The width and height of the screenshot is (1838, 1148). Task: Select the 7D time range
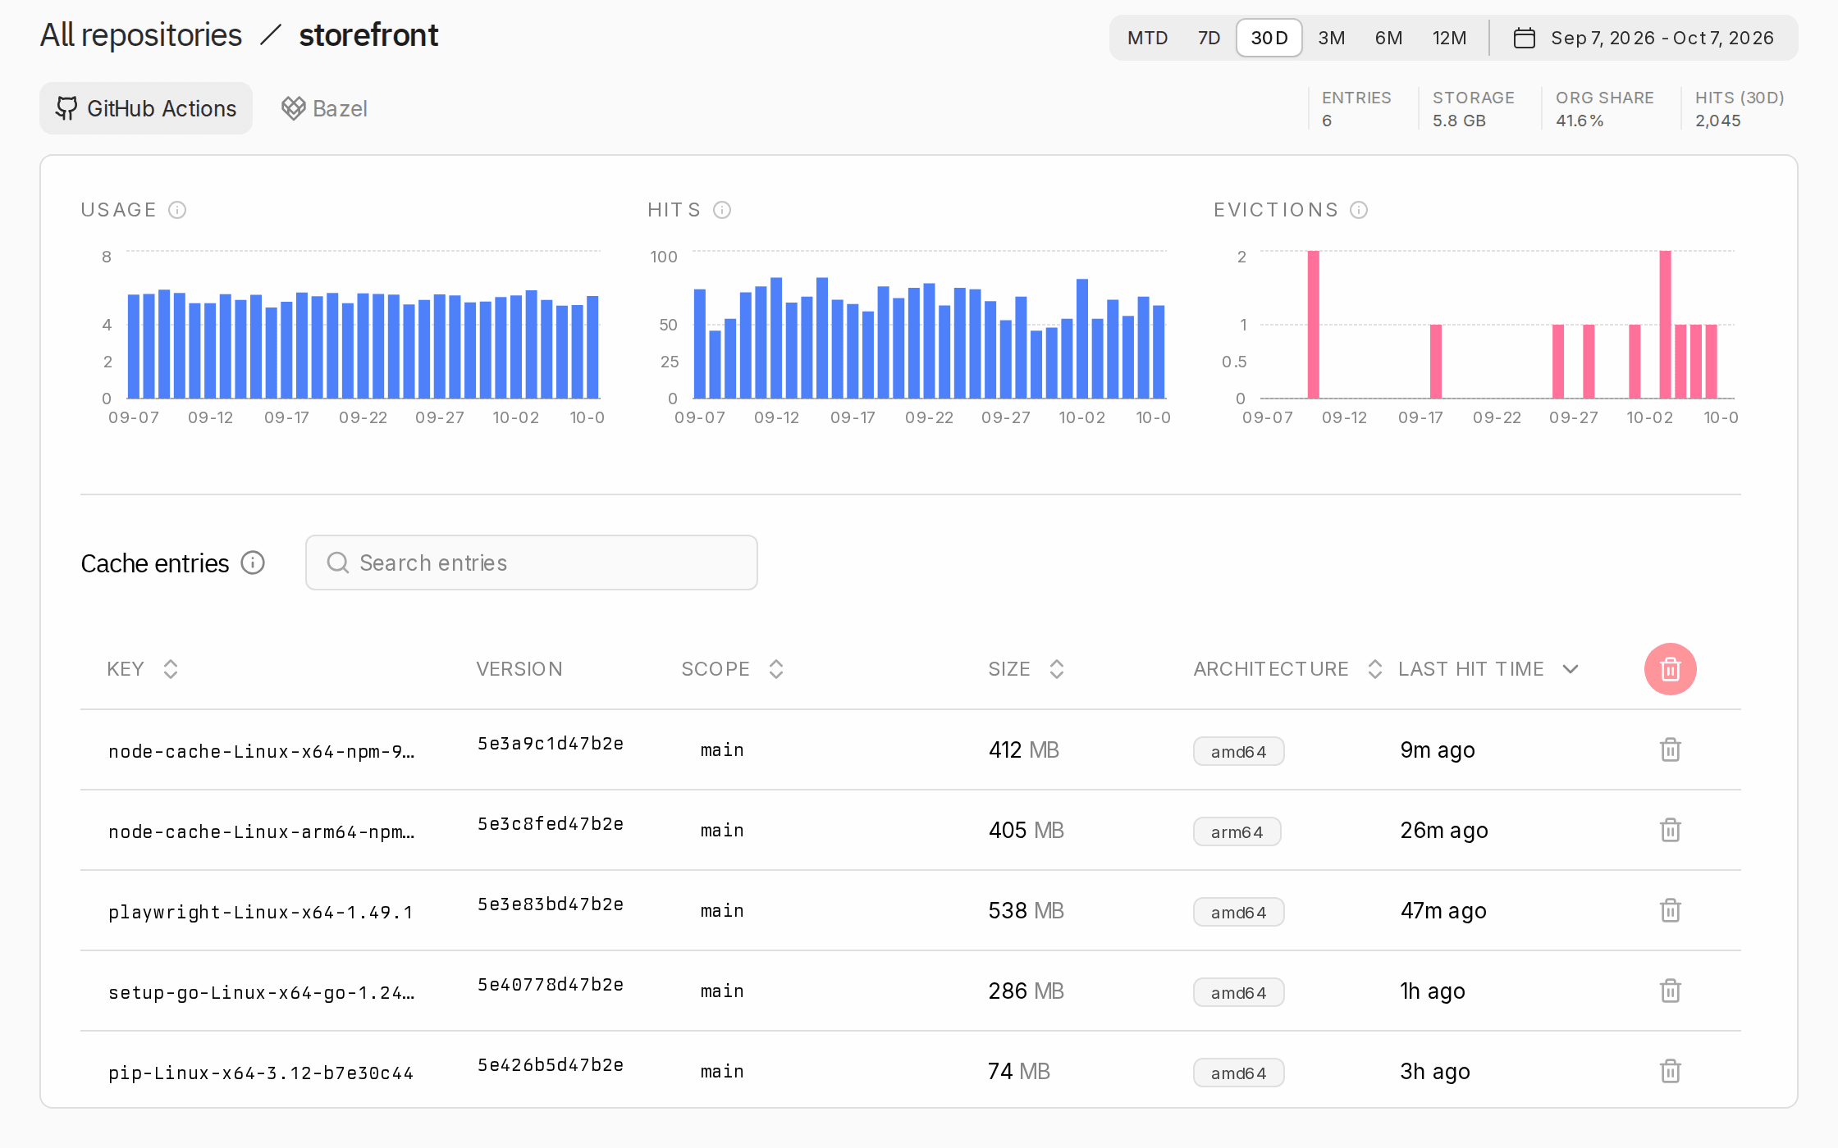pyautogui.click(x=1209, y=38)
